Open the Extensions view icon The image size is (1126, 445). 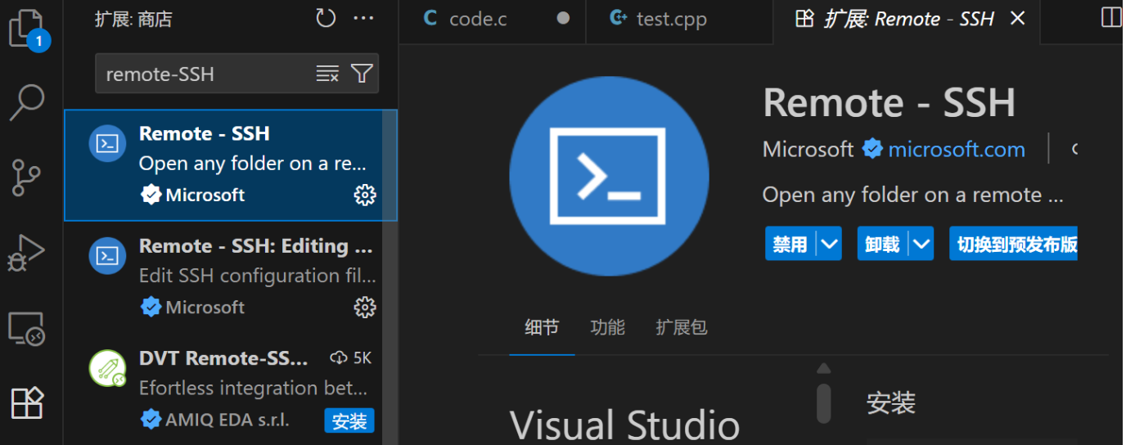[x=27, y=402]
